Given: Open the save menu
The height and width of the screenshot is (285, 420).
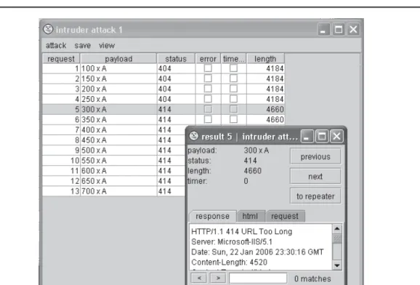Looking at the screenshot, I should (83, 46).
